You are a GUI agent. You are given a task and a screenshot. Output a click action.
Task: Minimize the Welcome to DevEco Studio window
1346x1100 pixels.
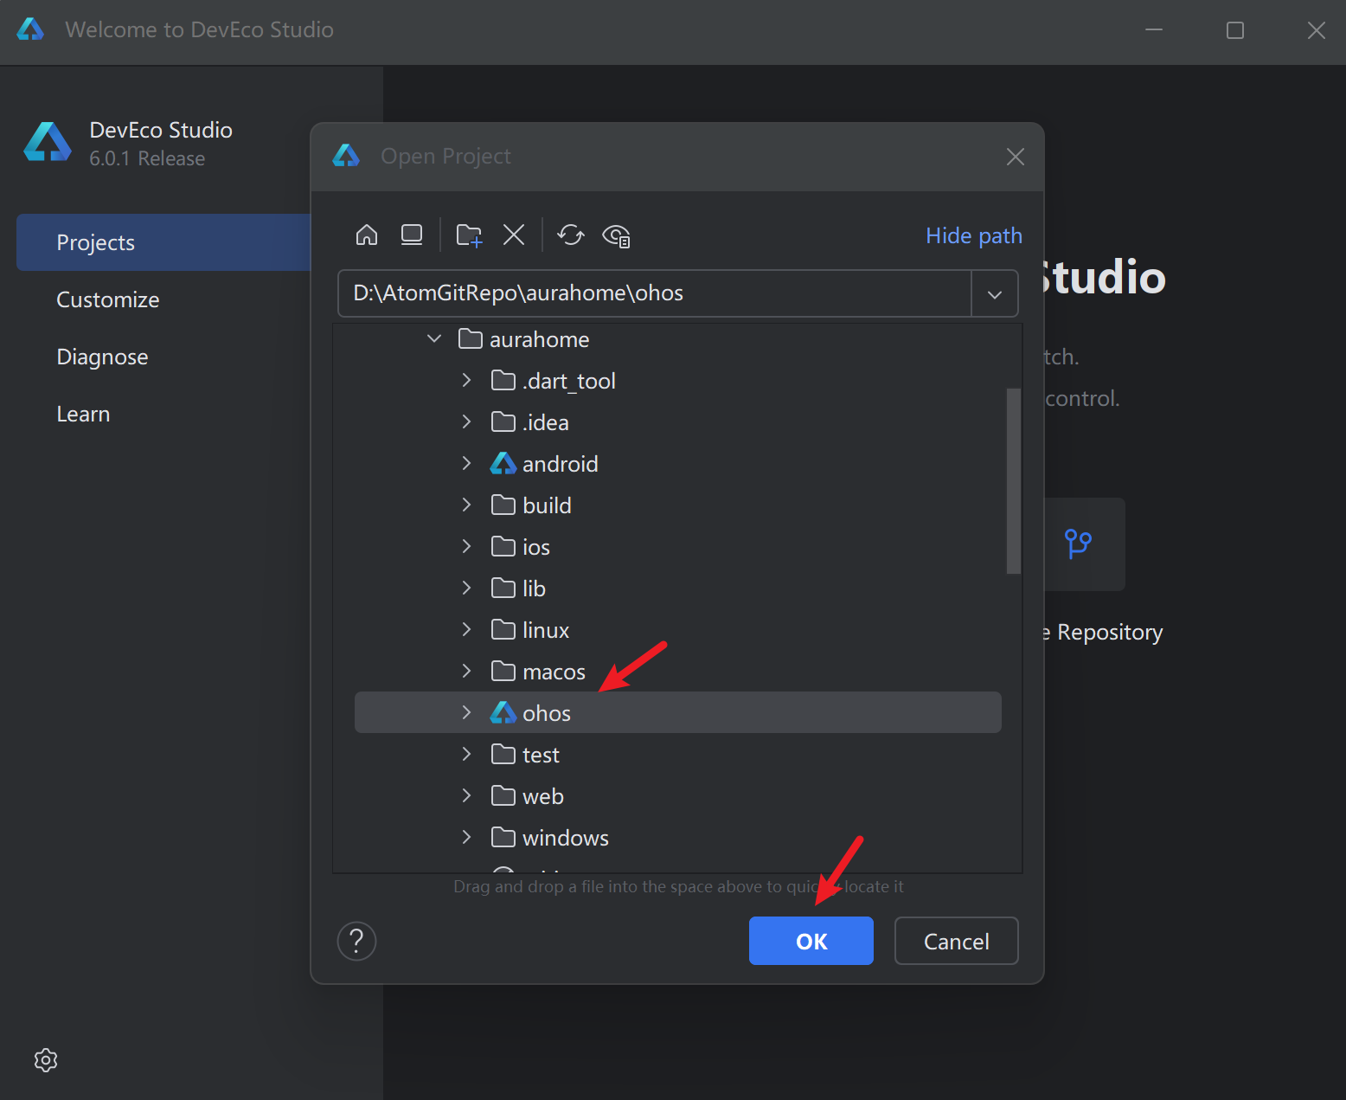1154,30
